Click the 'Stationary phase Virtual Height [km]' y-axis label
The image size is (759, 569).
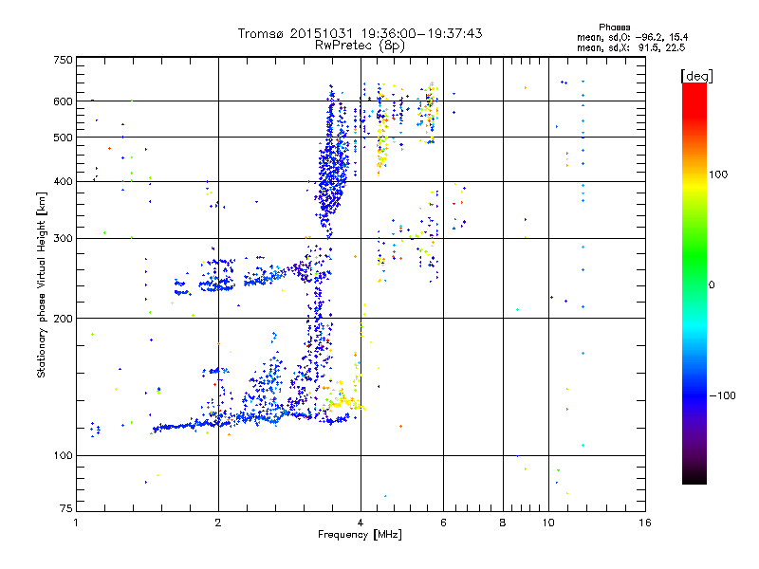(x=41, y=284)
